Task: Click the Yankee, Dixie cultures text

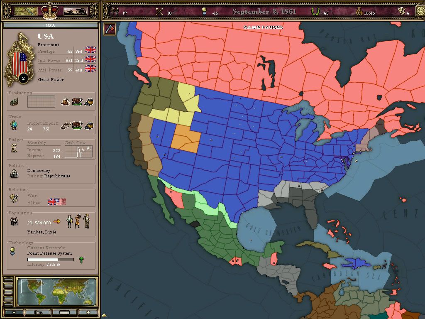Action: pos(42,232)
